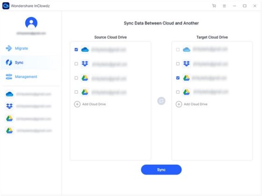Check the Dropbox checkbox in Target Cloud Drive
The image size is (262, 196).
tap(178, 63)
